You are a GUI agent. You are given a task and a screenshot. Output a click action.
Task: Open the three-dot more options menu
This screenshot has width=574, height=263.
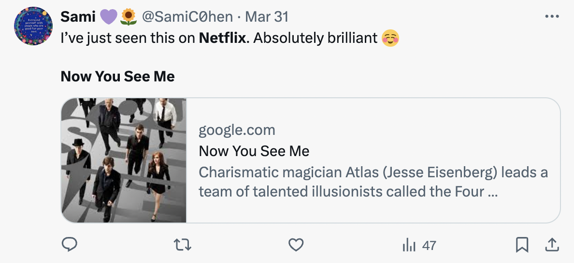click(551, 17)
